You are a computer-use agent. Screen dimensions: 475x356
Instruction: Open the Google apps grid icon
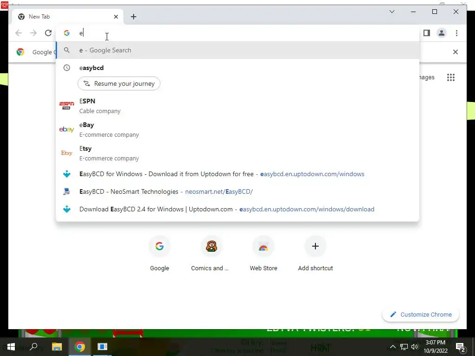(x=451, y=77)
